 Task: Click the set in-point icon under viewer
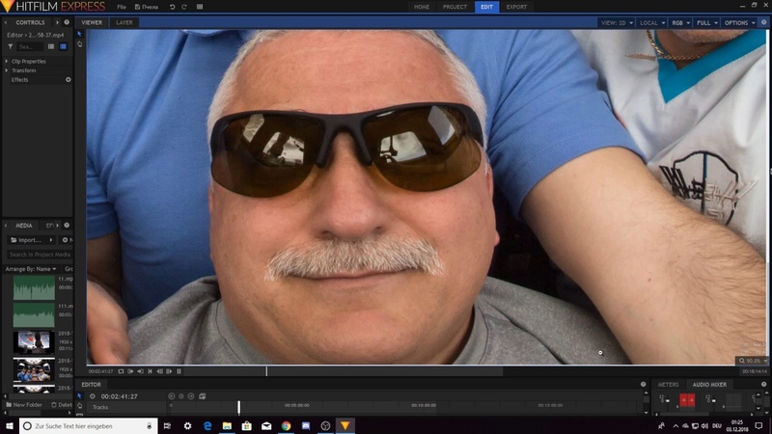[130, 371]
